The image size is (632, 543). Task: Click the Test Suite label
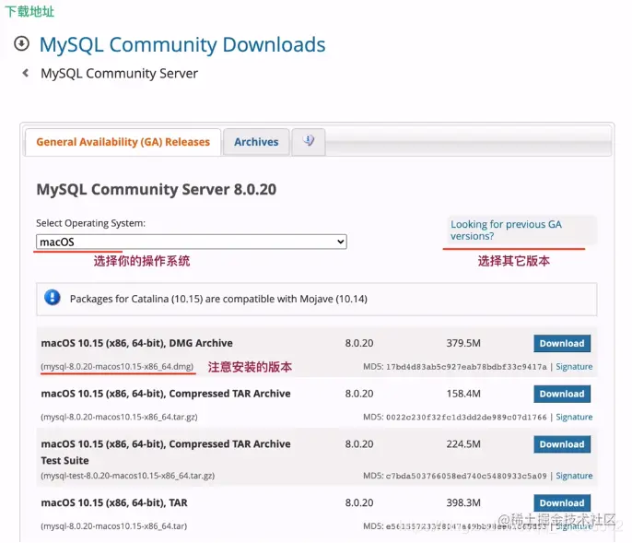[64, 460]
